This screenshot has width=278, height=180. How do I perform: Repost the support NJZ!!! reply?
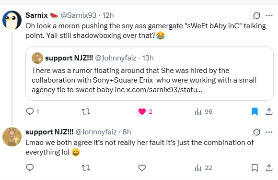click(86, 168)
